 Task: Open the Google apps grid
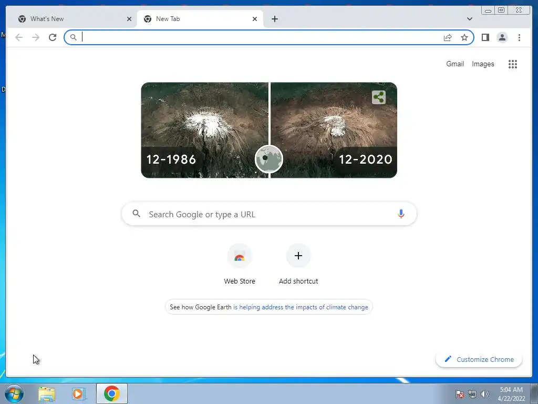(x=513, y=64)
